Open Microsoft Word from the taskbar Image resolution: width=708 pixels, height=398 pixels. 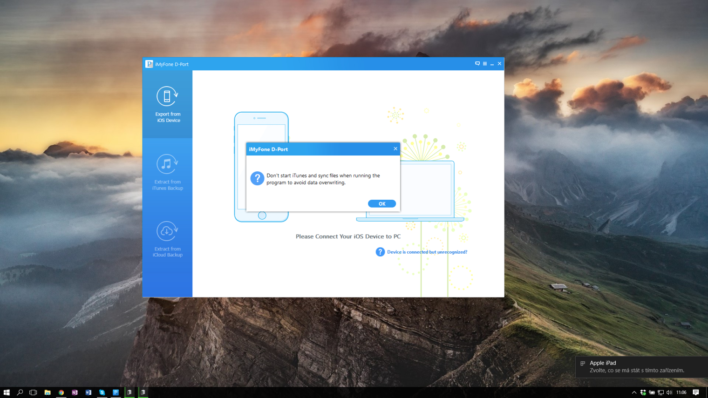coord(88,392)
